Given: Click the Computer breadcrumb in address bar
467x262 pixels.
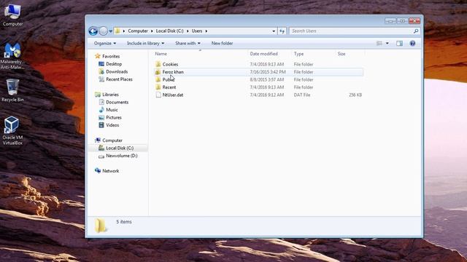Looking at the screenshot, I should [138, 31].
